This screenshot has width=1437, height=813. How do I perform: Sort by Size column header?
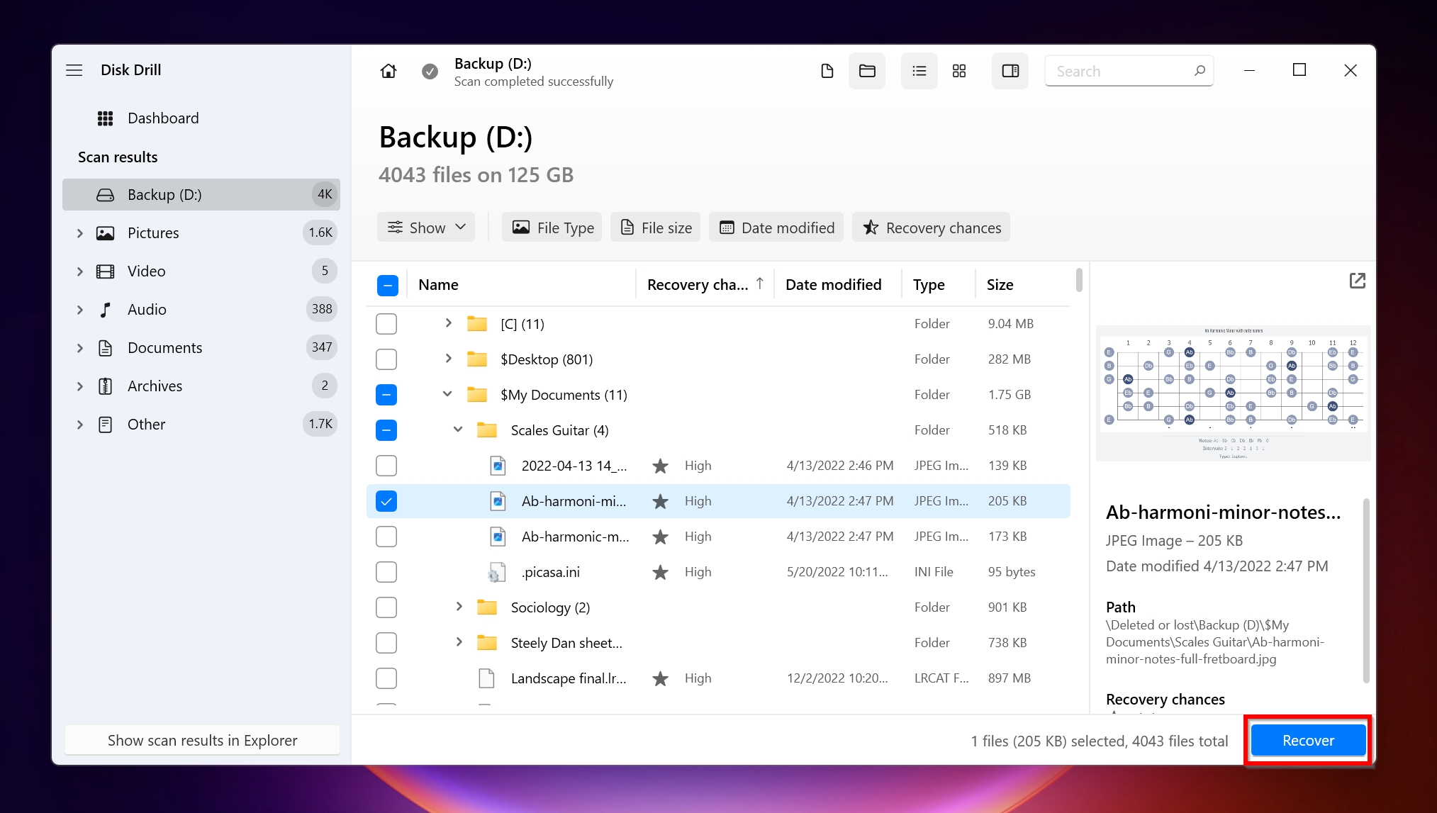click(1000, 285)
